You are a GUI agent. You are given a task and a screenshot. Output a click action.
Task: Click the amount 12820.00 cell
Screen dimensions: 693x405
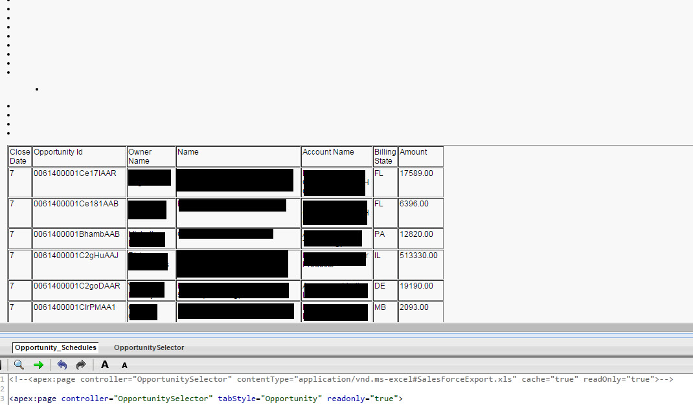[421, 239]
